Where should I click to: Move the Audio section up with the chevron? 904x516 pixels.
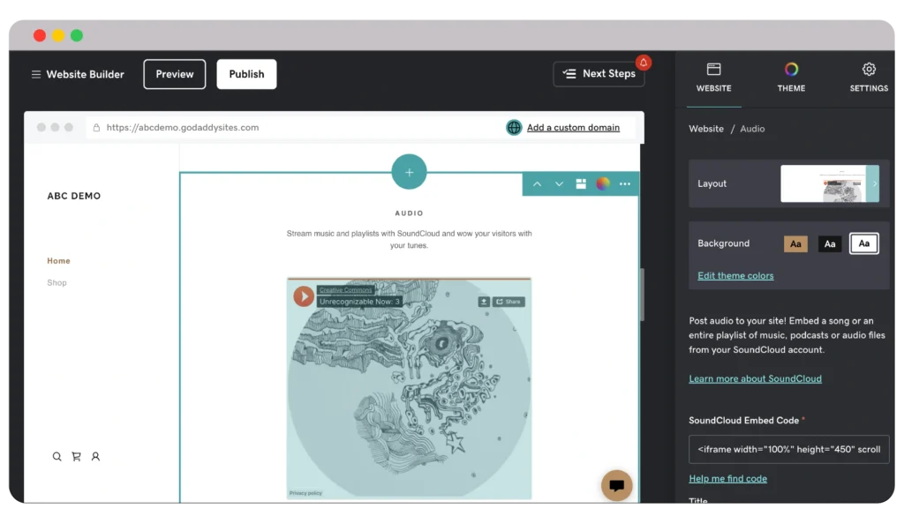coord(537,184)
